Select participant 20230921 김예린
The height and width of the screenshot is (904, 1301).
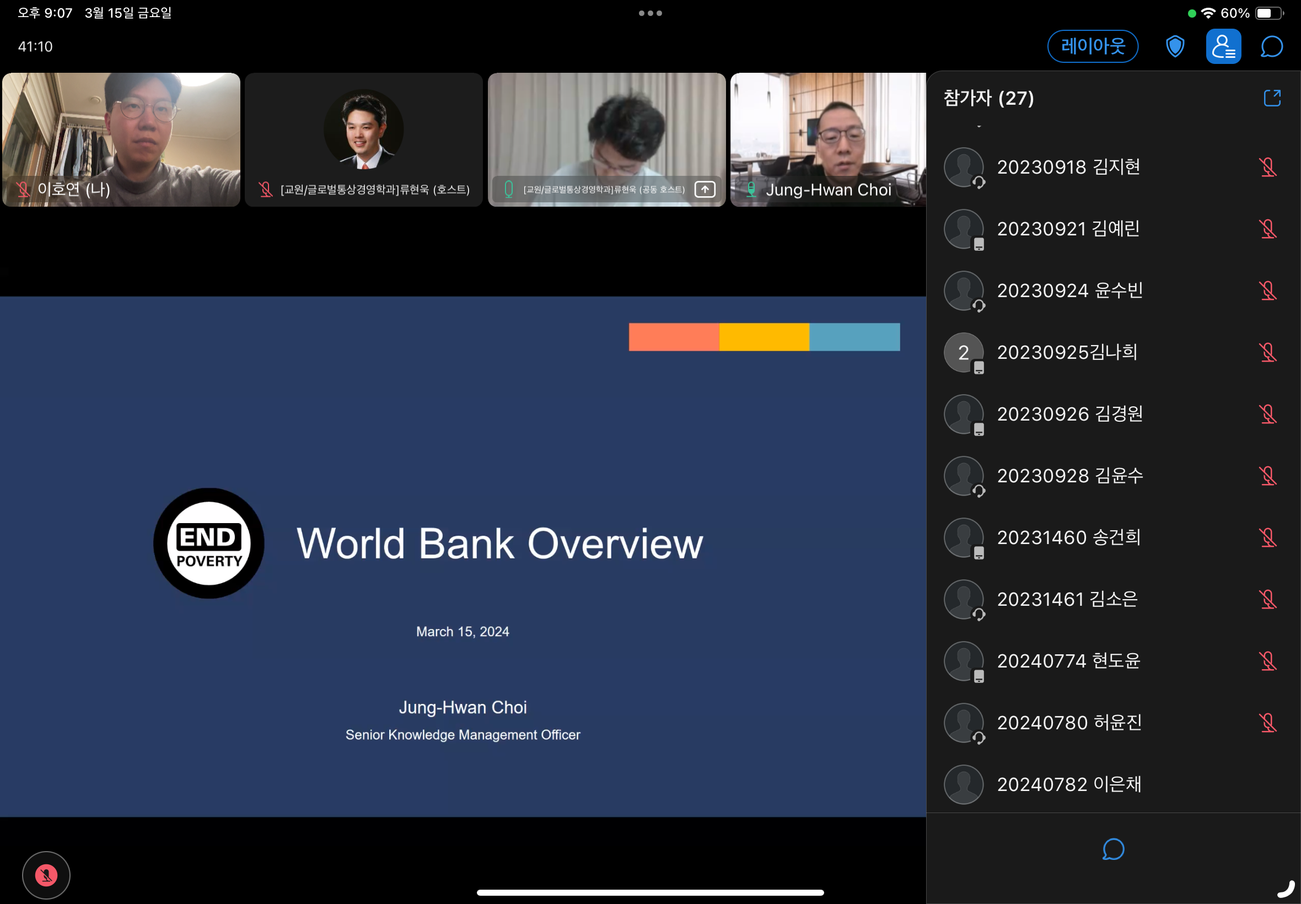(1114, 229)
